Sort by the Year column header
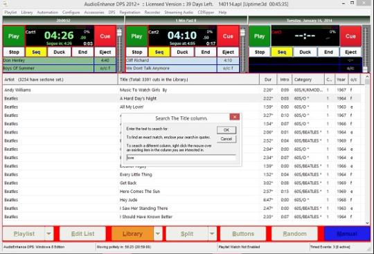The height and width of the screenshot is (254, 374). click(x=341, y=80)
